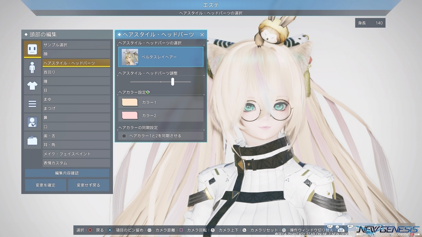The image size is (422, 237).
Task: Click the hairstyle adjustment slider handle
Action: click(x=173, y=82)
